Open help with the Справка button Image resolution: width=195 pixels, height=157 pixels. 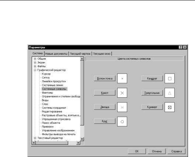pyautogui.click(x=177, y=151)
